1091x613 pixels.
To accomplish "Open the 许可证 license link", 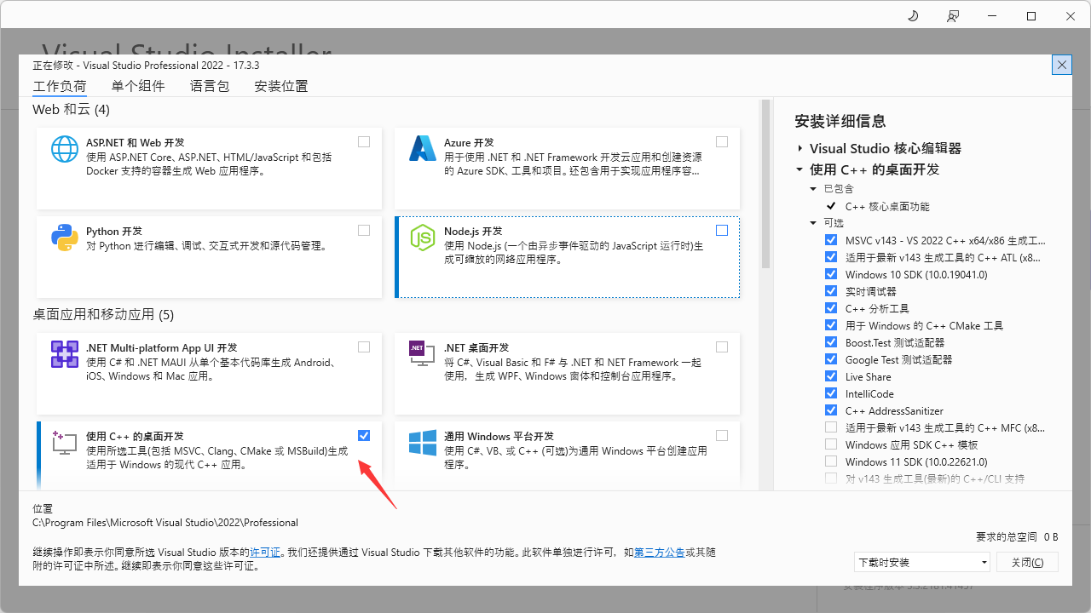I will pos(264,553).
